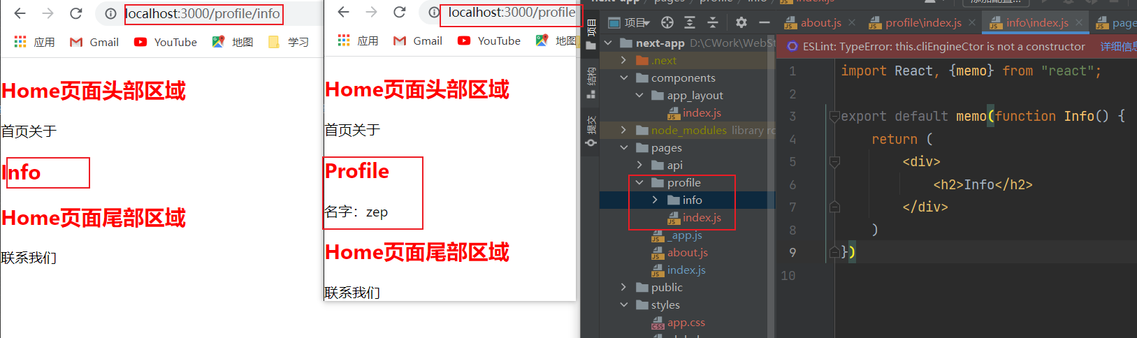This screenshot has height=338, width=1137.
Task: Go back in the left browser window
Action: [20, 13]
